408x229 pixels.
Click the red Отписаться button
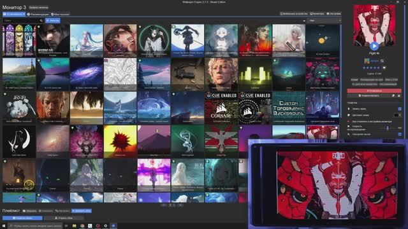pyautogui.click(x=374, y=91)
